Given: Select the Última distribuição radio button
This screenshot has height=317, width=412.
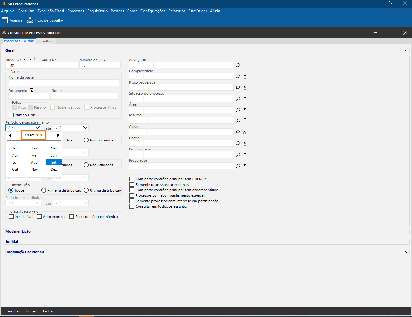Looking at the screenshot, I should coord(86,190).
